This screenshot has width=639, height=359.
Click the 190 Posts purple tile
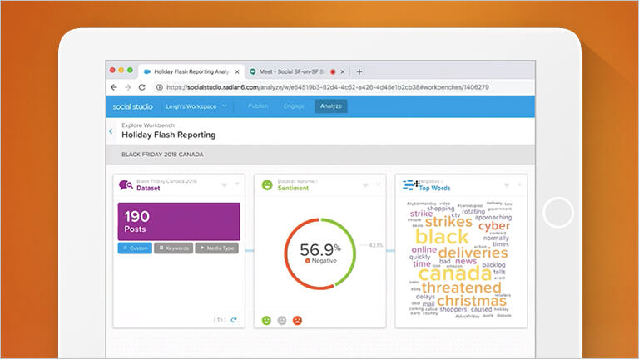tap(179, 221)
